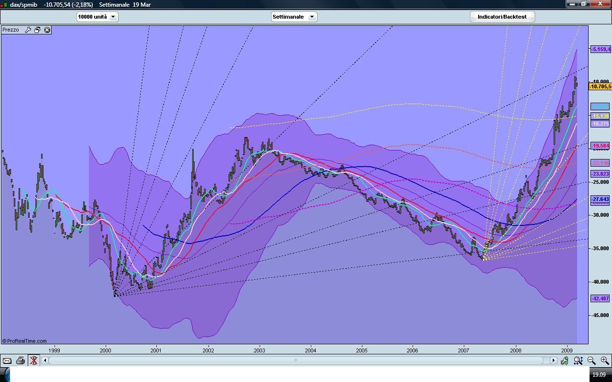Click the Prezzo panel label
The width and height of the screenshot is (612, 382).
tap(11, 30)
